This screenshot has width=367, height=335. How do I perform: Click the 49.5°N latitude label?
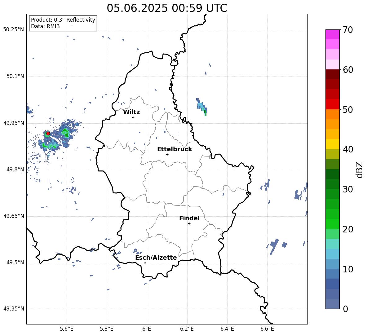(x=15, y=262)
